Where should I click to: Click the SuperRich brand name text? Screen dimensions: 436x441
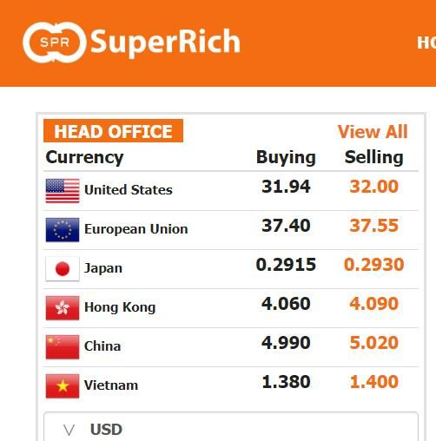(x=165, y=42)
